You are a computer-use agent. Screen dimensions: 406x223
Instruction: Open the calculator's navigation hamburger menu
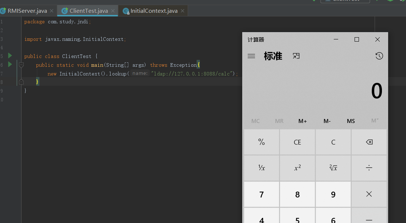[251, 56]
